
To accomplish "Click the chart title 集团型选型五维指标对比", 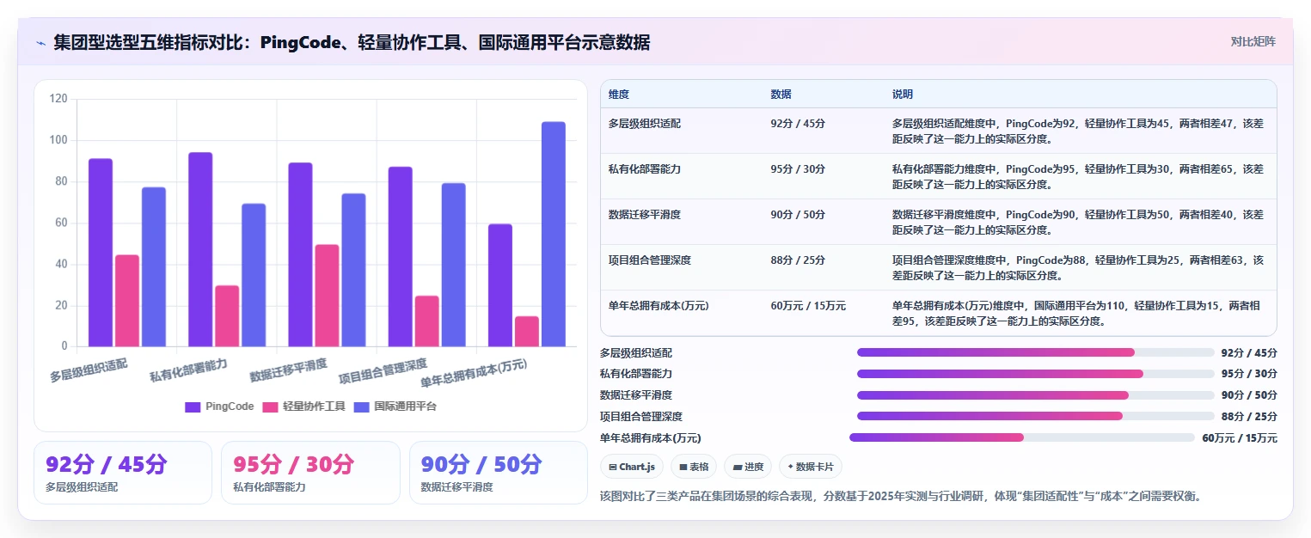I will (351, 42).
